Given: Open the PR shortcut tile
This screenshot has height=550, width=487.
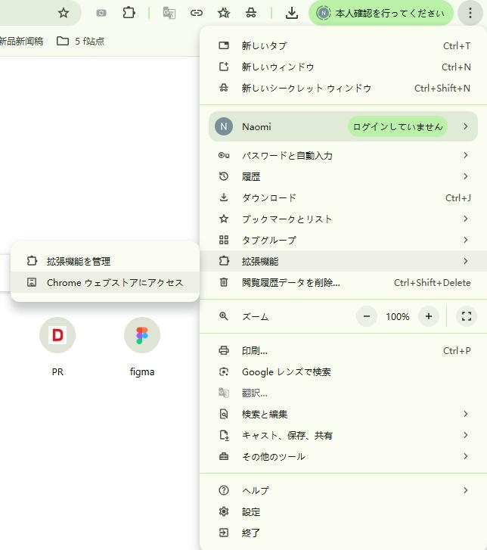Looking at the screenshot, I should [57, 346].
